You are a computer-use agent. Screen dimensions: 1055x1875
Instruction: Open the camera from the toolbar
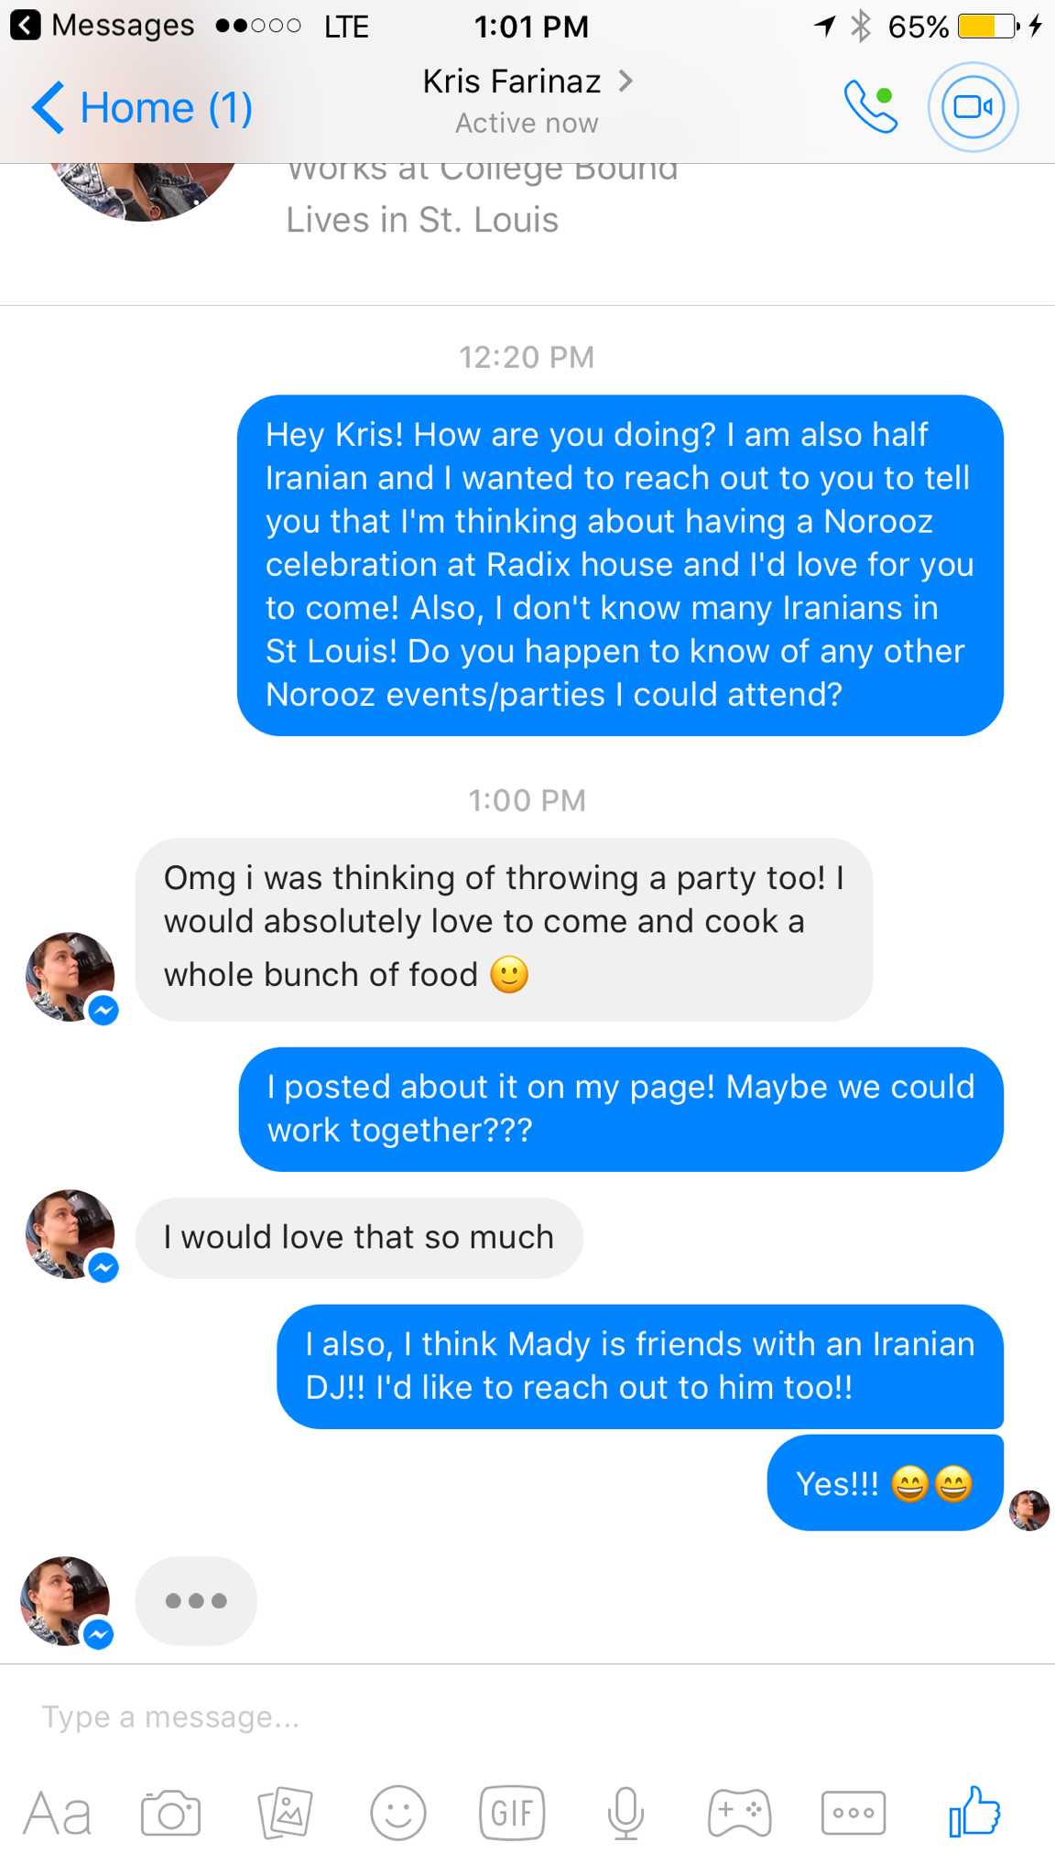(170, 1813)
